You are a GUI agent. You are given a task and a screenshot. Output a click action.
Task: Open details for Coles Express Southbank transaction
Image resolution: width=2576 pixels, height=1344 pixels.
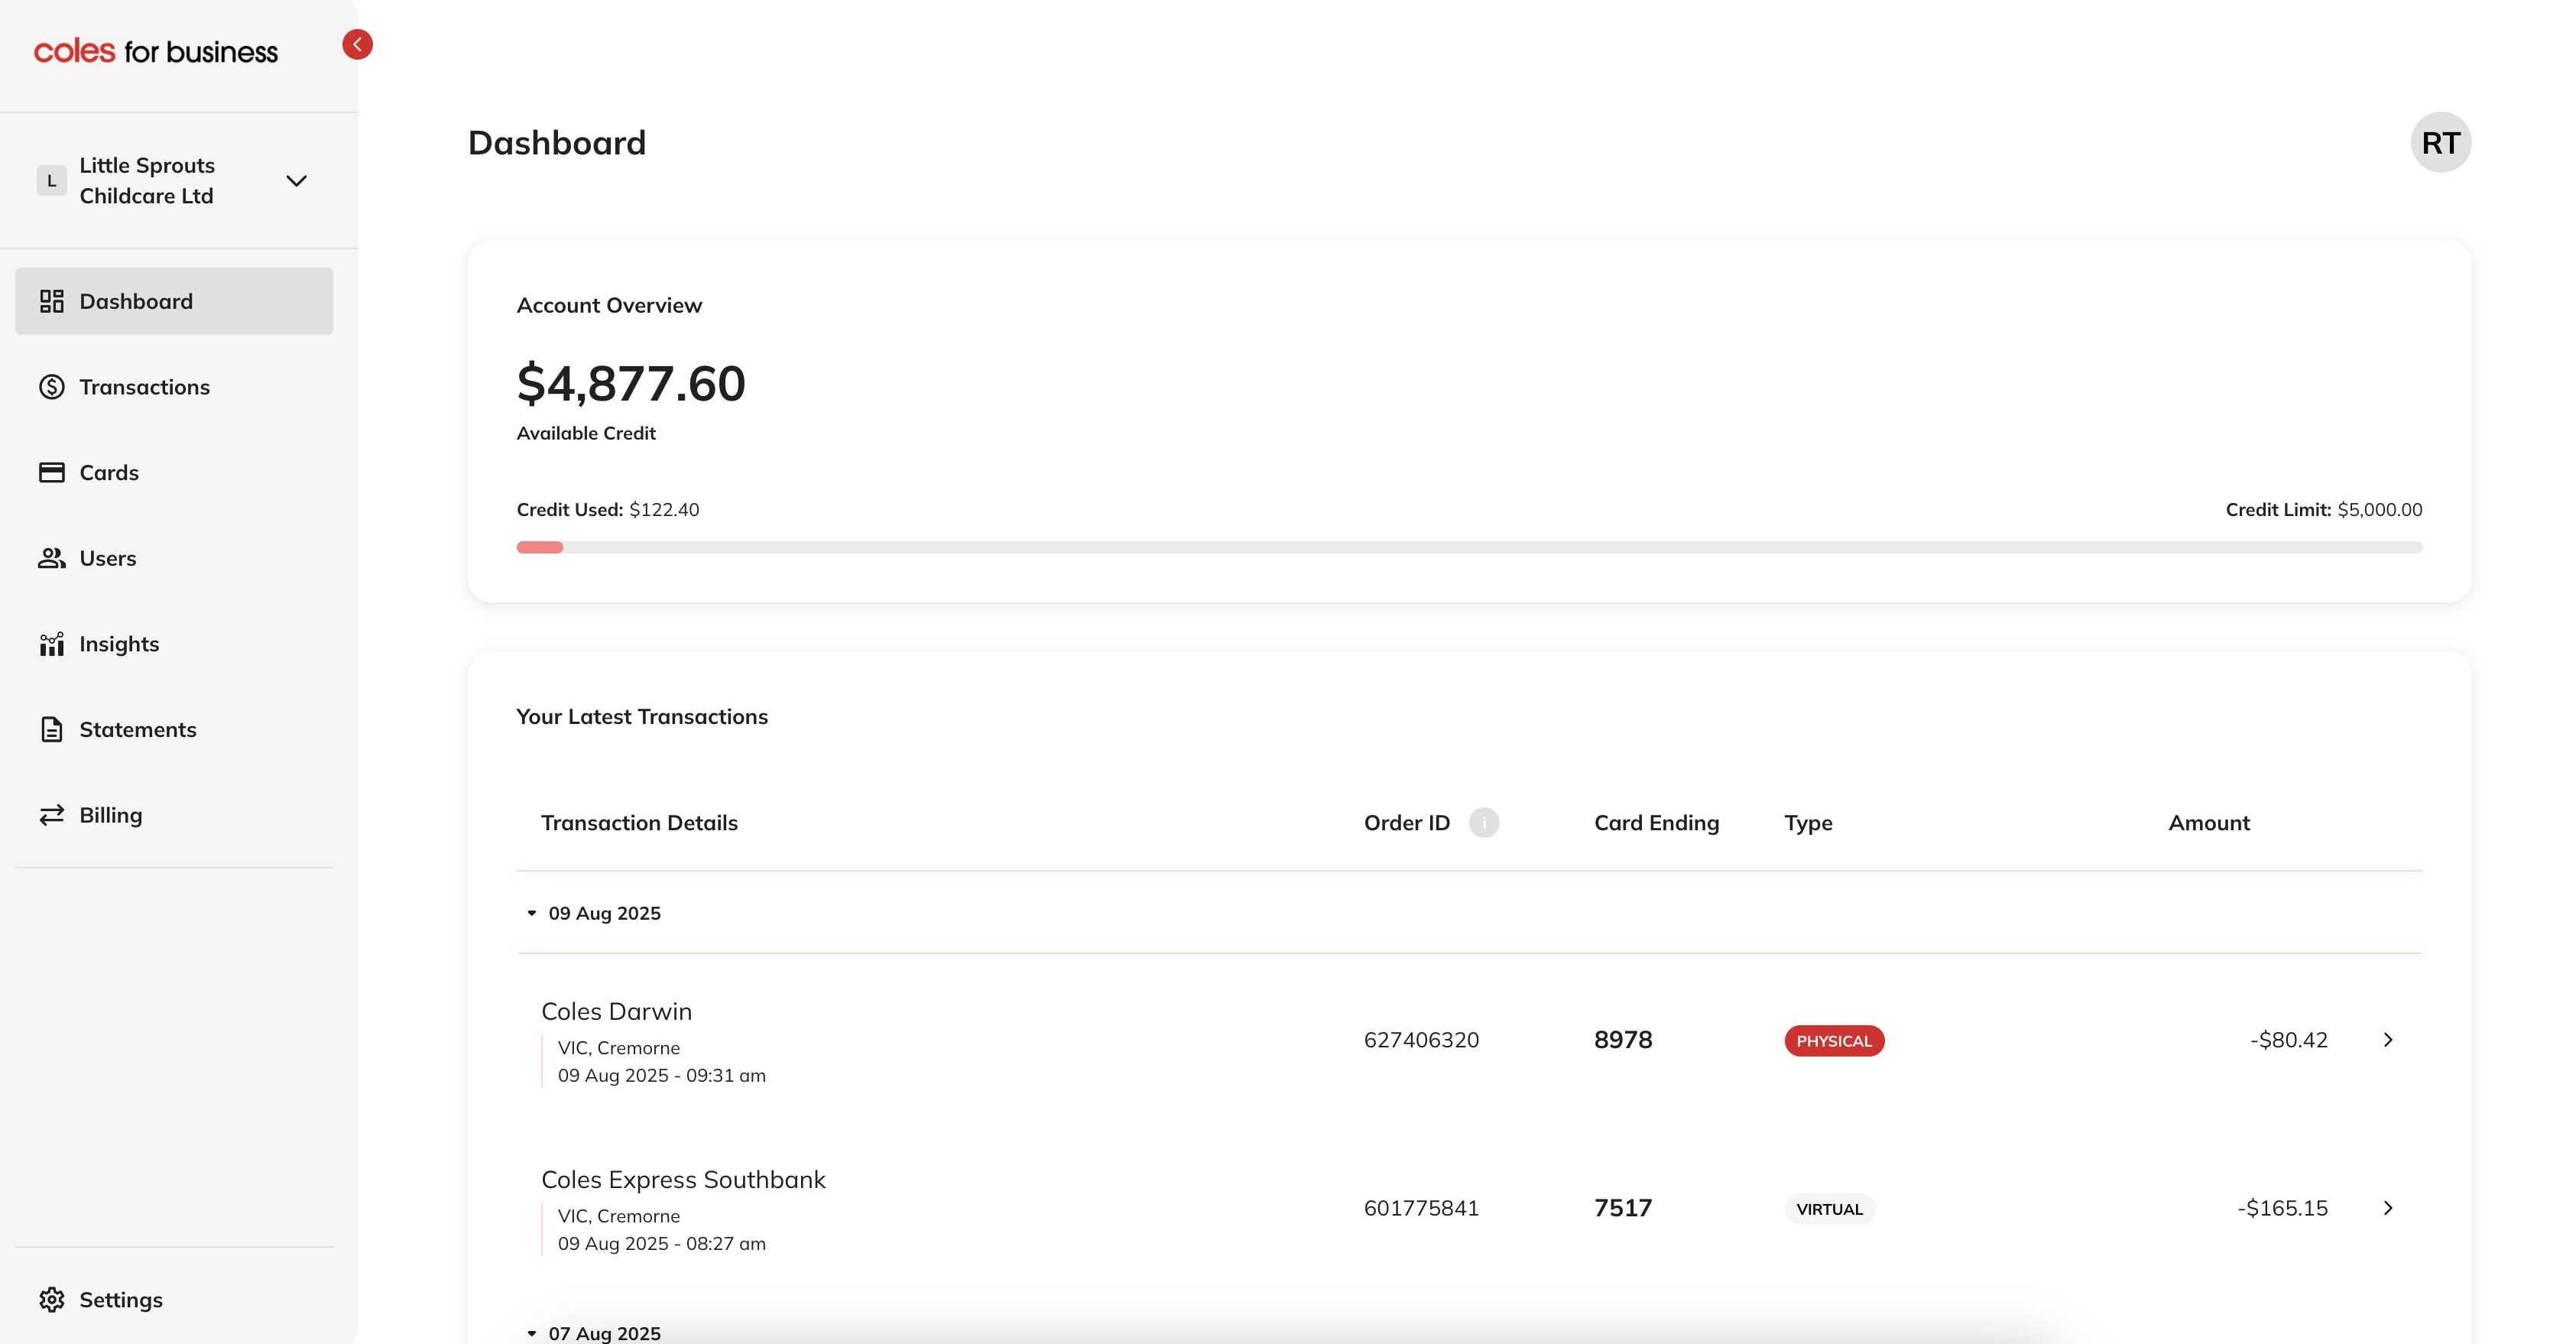[x=2388, y=1208]
